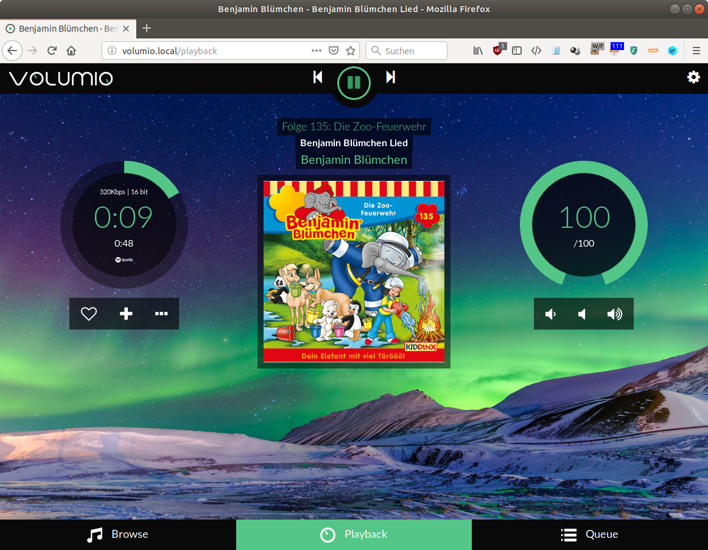Screen dimensions: 708x550
Task: Mute audio with the speaker icon
Action: point(583,314)
